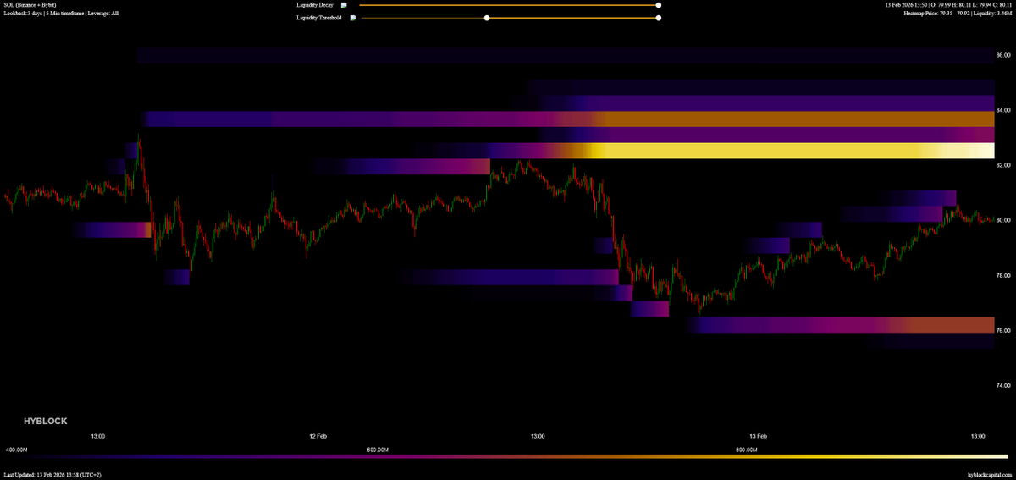This screenshot has height=480, width=1016.
Task: Click the hyblockcapital.com link at the bottom
Action: pyautogui.click(x=990, y=475)
